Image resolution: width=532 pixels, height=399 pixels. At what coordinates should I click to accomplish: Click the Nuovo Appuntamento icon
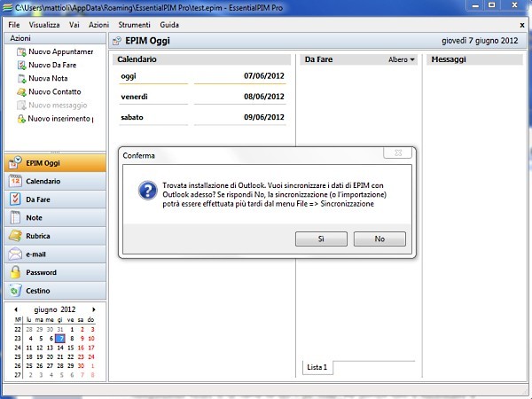pyautogui.click(x=21, y=51)
